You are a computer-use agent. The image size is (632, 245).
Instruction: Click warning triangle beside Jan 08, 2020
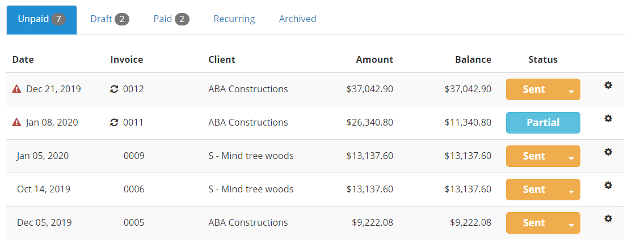[16, 122]
